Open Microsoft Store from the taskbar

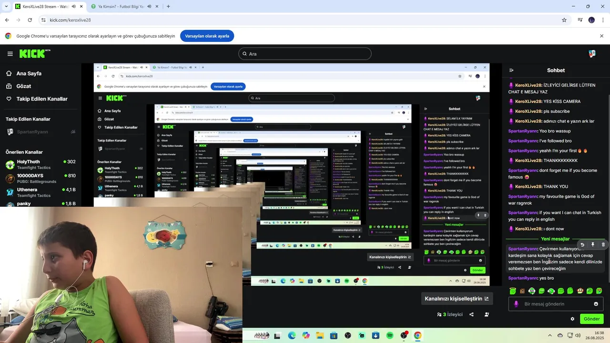(334, 335)
